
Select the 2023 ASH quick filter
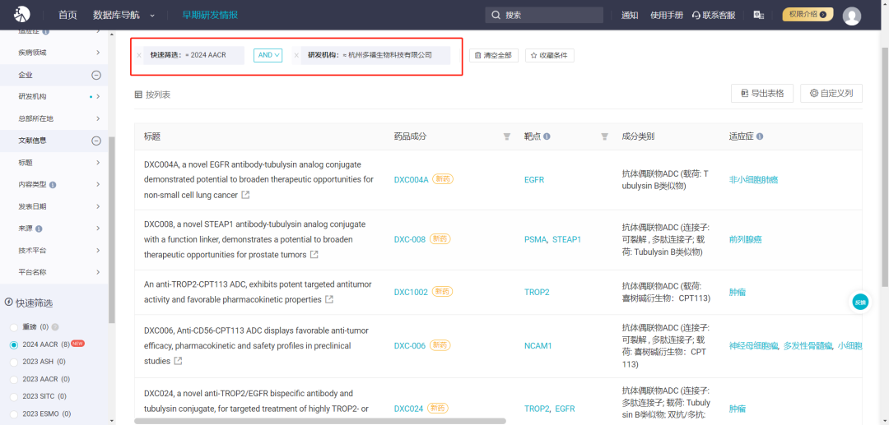pos(14,362)
